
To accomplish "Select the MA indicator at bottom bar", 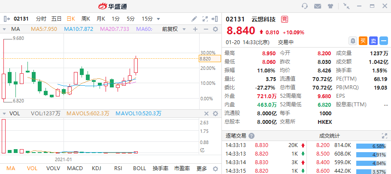I will pos(10,168).
